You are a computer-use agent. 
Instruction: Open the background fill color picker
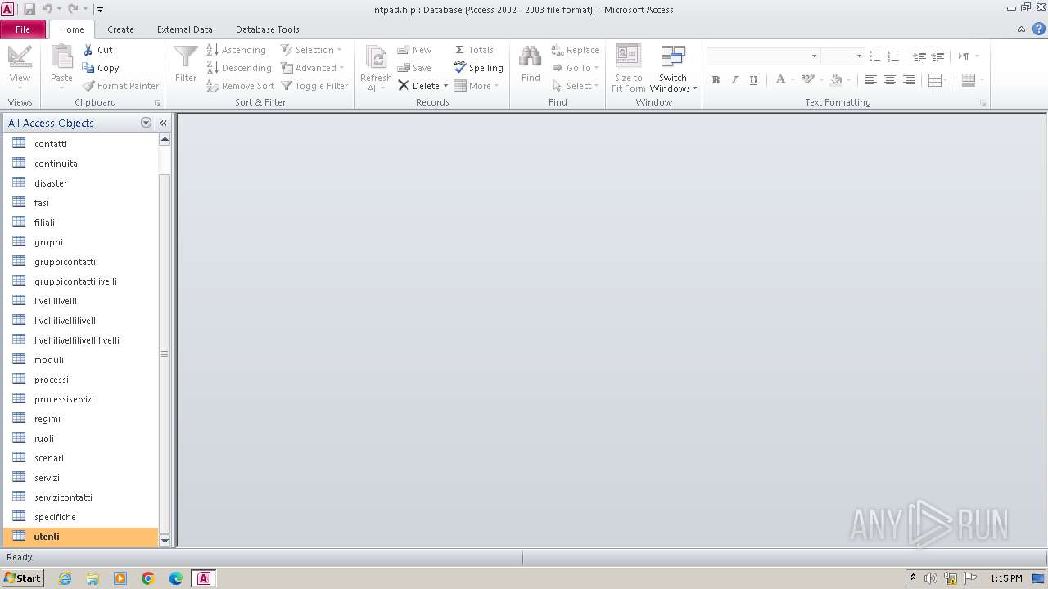click(x=841, y=79)
